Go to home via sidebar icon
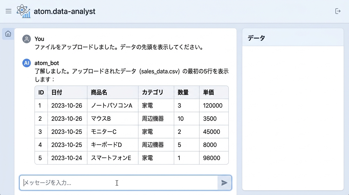The image size is (349, 195). point(8,34)
